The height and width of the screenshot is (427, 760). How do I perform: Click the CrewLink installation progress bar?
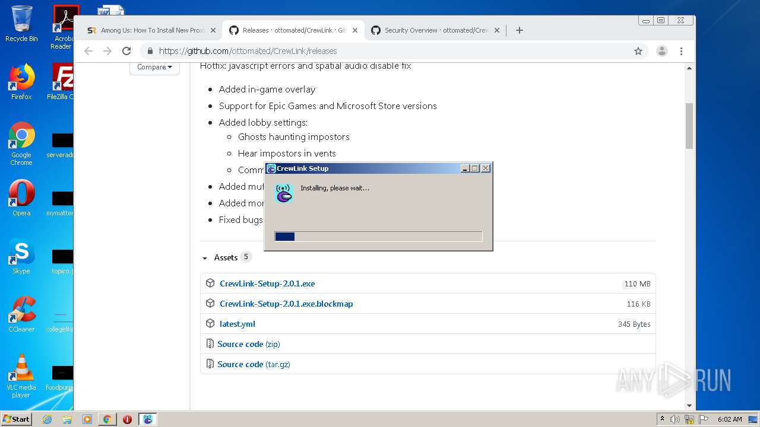pos(378,236)
